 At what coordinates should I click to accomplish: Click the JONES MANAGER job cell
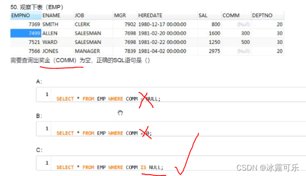(x=87, y=51)
